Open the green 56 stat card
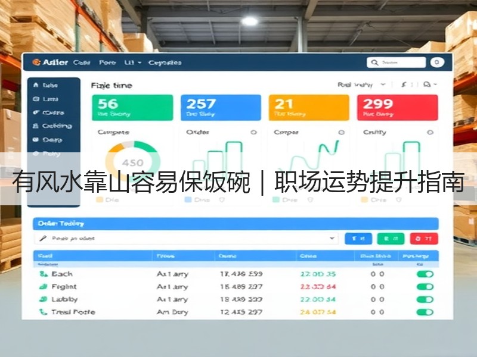The width and height of the screenshot is (477, 357). pos(132,108)
